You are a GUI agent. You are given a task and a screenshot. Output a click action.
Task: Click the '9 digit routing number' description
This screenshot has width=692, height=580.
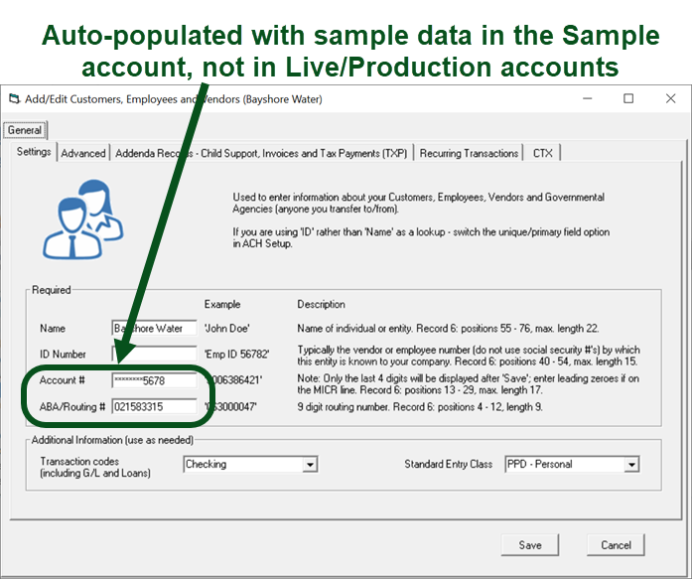[x=420, y=406]
